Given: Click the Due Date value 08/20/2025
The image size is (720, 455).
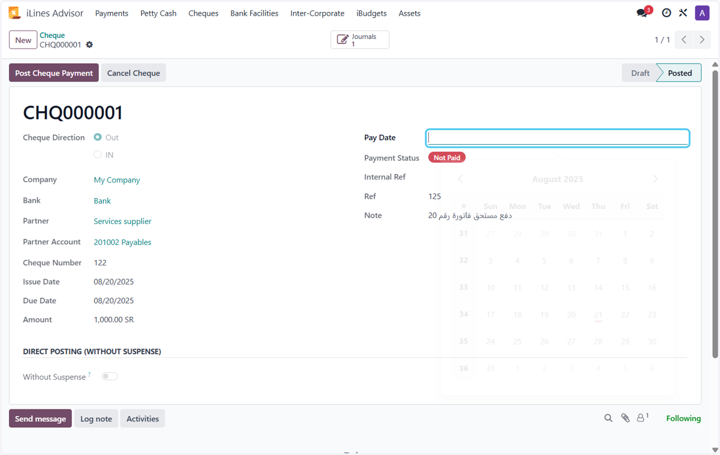Looking at the screenshot, I should (x=113, y=300).
